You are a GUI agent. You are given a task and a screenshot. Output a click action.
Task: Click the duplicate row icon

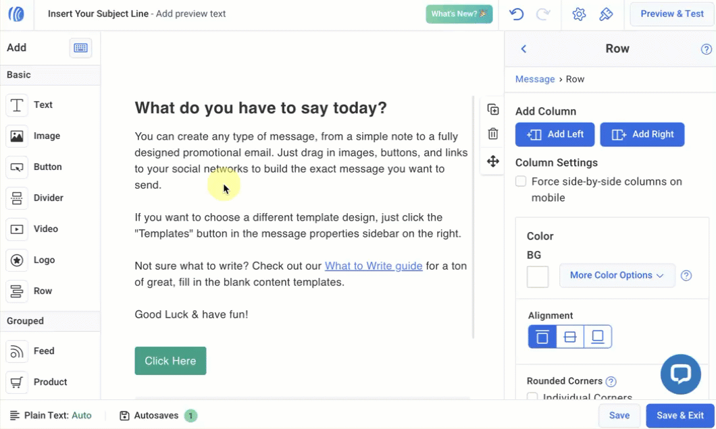[x=493, y=110]
